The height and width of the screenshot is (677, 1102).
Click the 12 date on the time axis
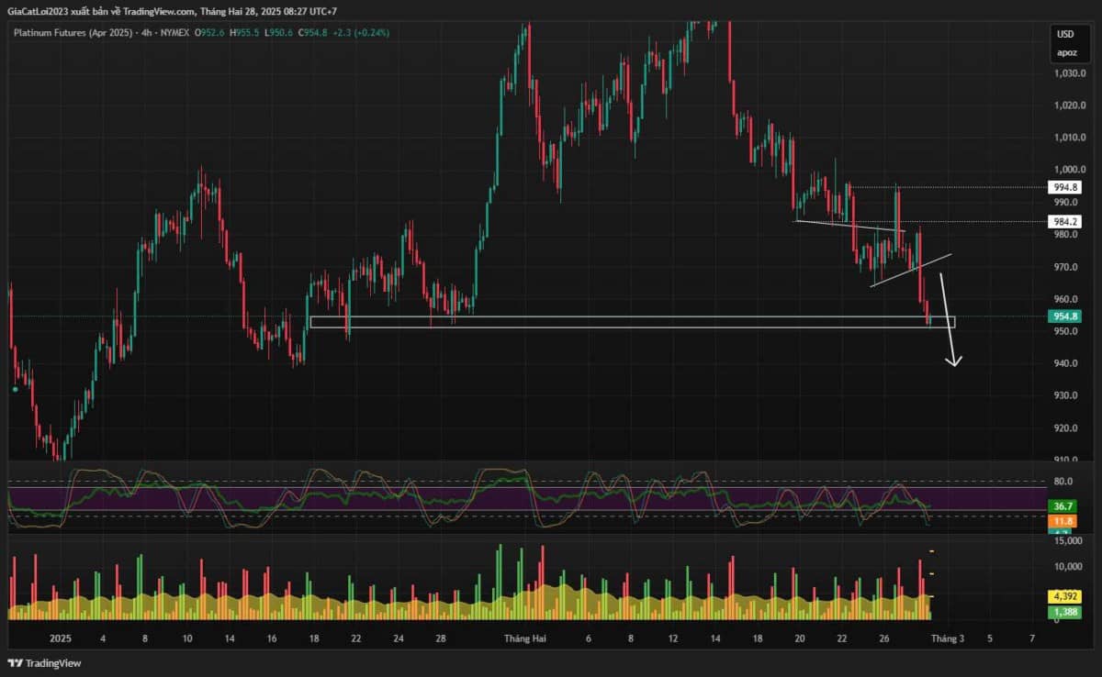[x=673, y=638]
